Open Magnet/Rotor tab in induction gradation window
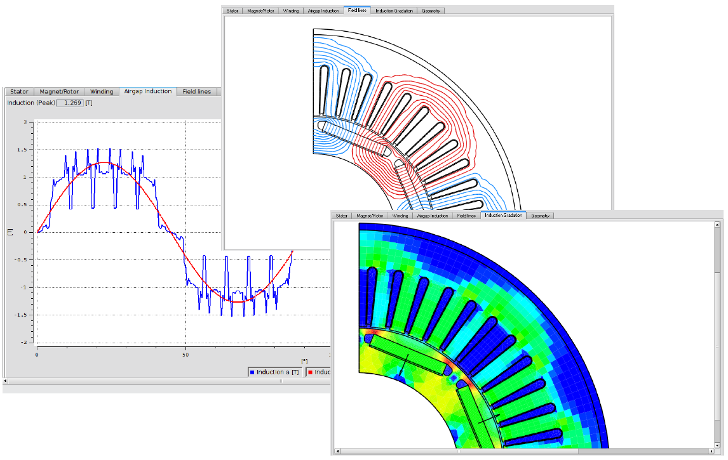 pyautogui.click(x=370, y=216)
